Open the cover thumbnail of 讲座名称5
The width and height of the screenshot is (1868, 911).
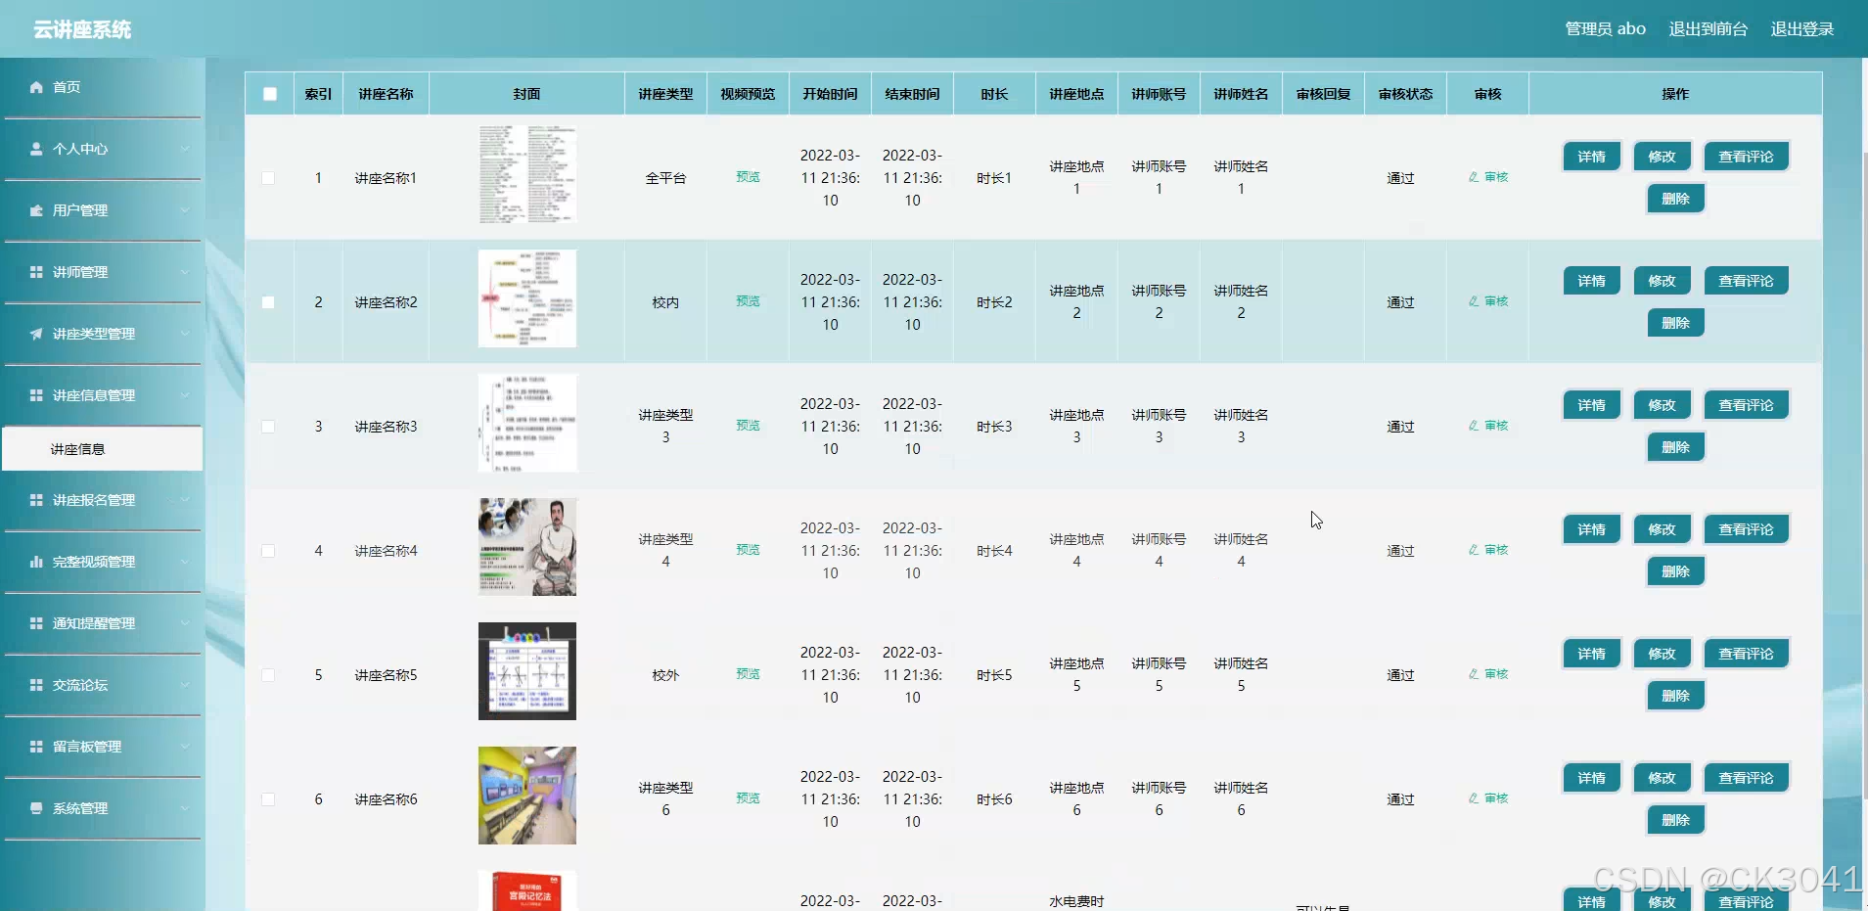[527, 671]
